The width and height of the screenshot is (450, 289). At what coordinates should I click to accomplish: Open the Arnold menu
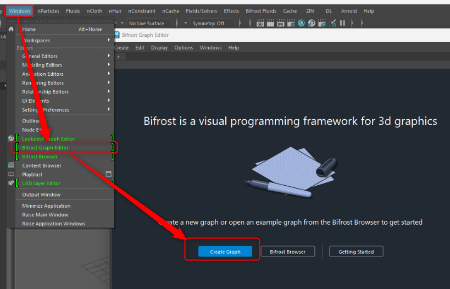click(x=349, y=11)
